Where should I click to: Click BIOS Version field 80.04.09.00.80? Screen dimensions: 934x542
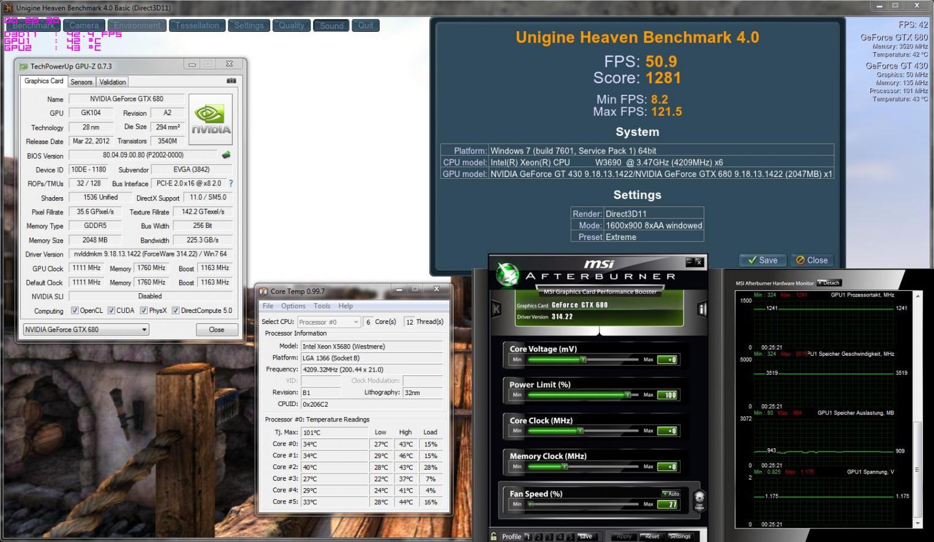click(143, 155)
